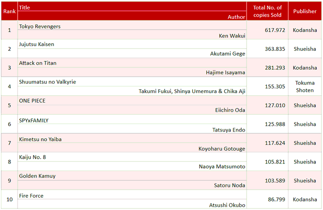
Task: Select rank 2 cell
Action: (x=9, y=49)
